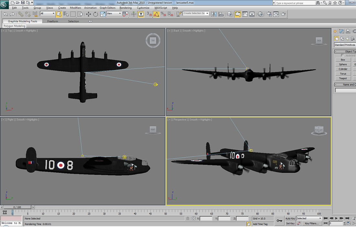
Task: Open the selection filter 'All' dropdown
Action: pos(48,14)
